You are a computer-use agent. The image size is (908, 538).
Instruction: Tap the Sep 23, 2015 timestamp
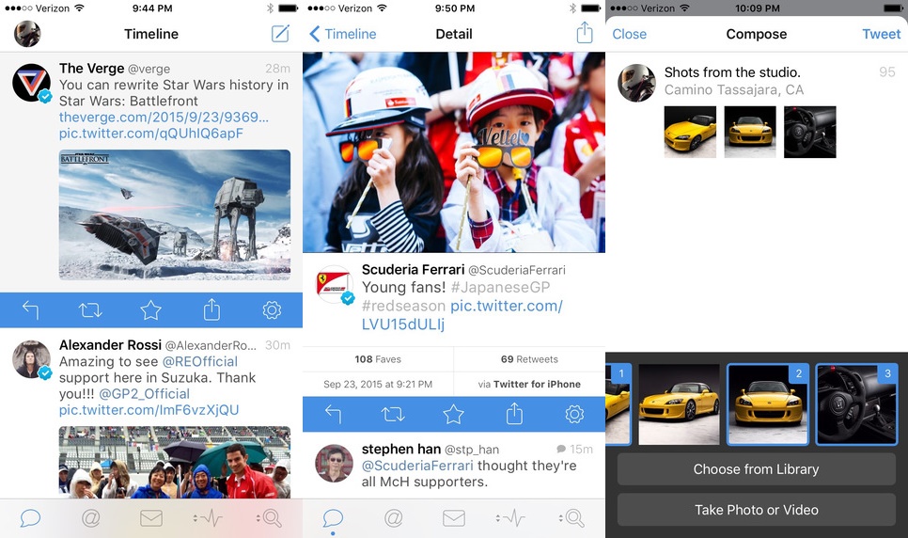(378, 384)
